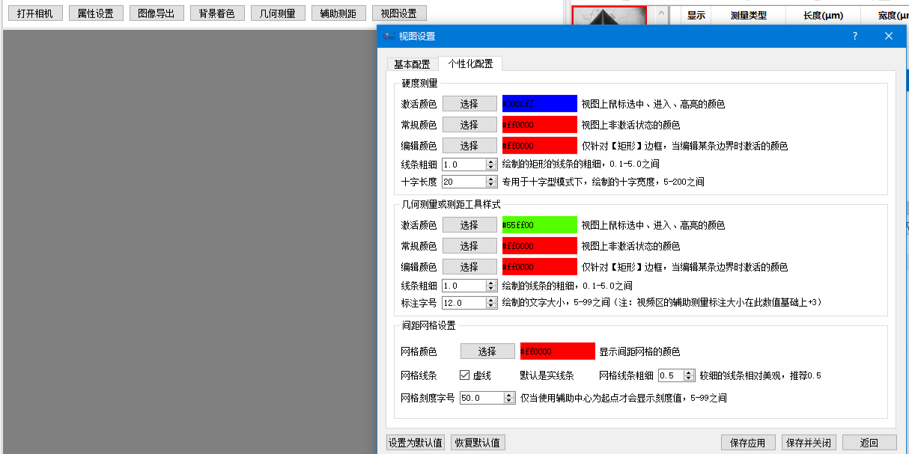Open 属性设置 from the toolbar
This screenshot has height=454, width=909.
coord(96,13)
